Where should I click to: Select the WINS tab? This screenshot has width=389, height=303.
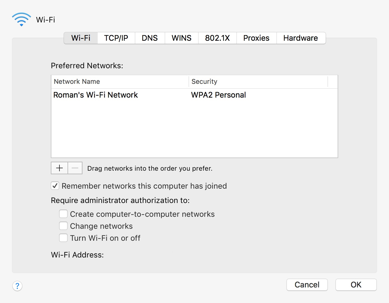tap(181, 38)
